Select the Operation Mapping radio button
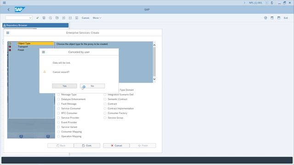Screen dimensions: 294x165 click(58, 137)
